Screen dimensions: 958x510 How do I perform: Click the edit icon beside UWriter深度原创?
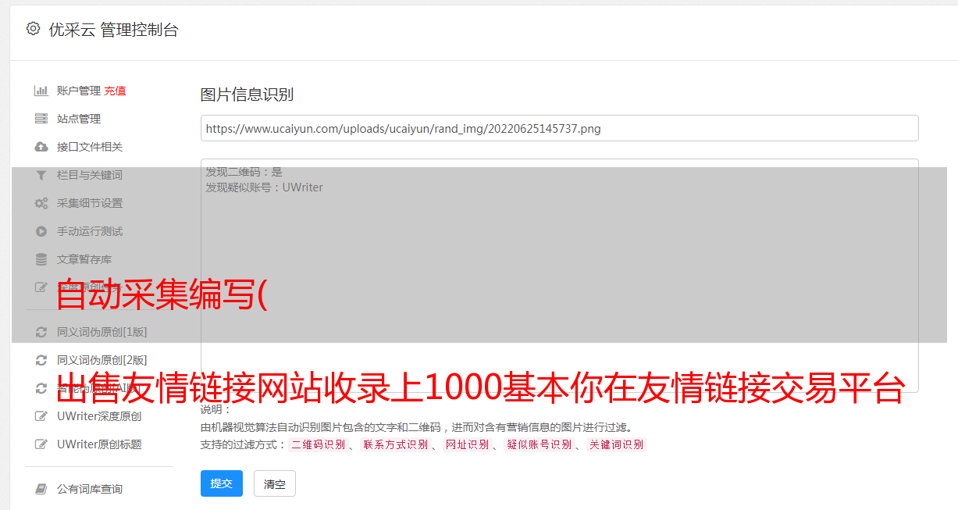click(41, 416)
